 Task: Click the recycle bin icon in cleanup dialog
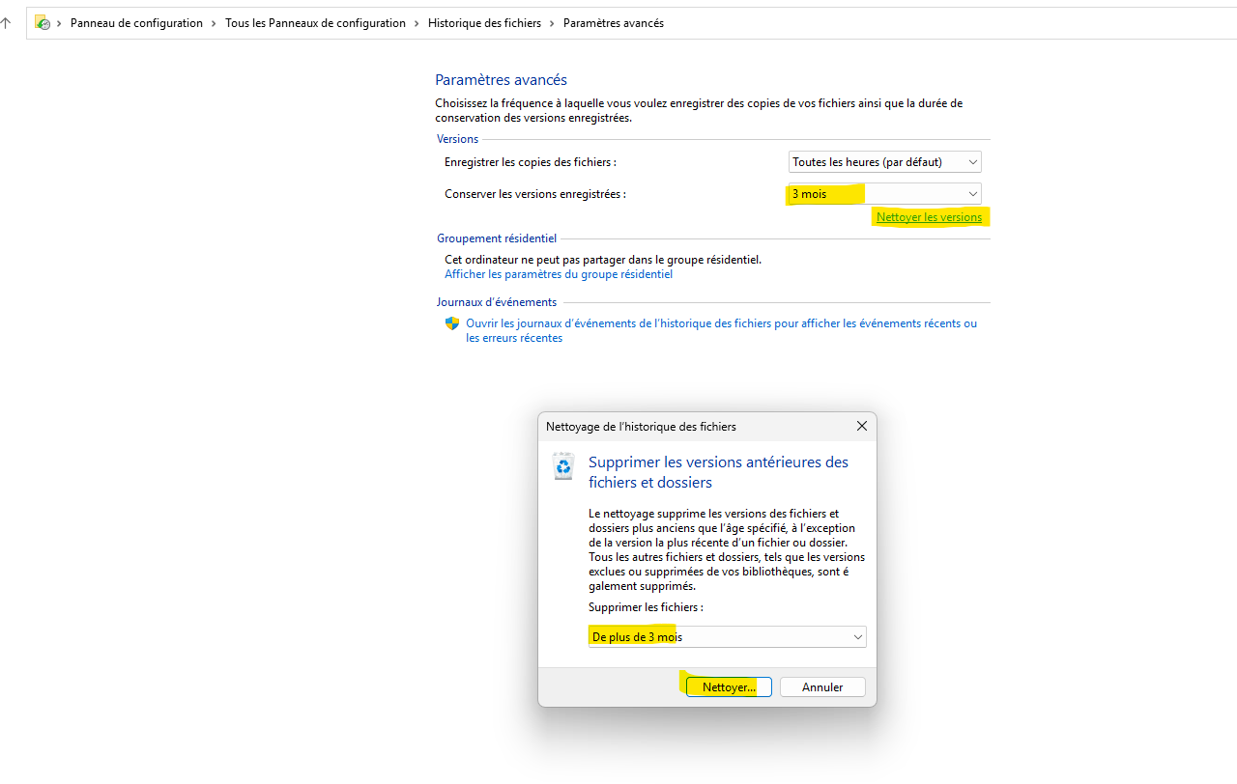562,466
